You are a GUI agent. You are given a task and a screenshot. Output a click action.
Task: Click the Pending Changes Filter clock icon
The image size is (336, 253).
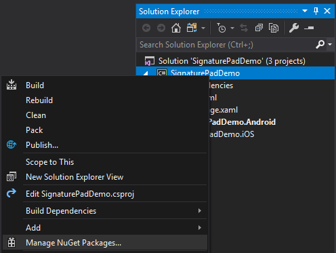[222, 28]
